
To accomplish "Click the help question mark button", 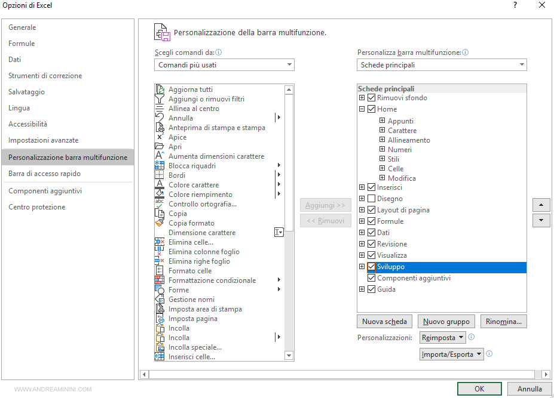I will pos(515,5).
